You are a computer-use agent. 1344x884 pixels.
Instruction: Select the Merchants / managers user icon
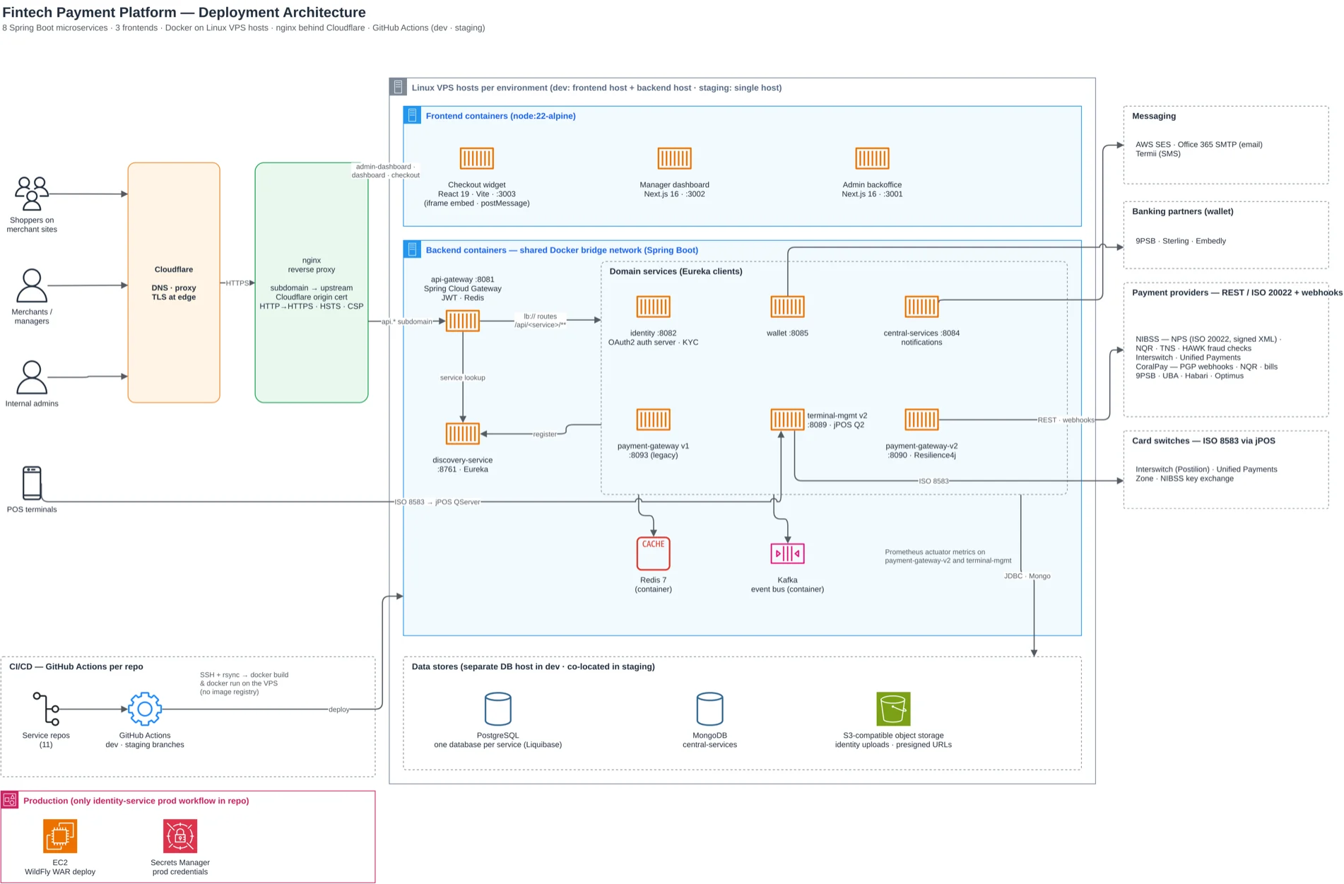pyautogui.click(x=32, y=285)
